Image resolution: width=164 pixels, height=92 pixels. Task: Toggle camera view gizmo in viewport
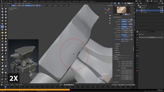110,21
